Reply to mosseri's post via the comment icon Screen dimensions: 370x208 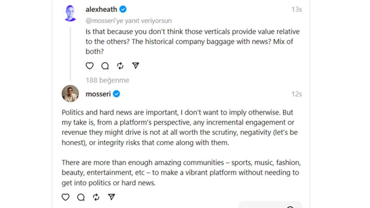pos(81,197)
